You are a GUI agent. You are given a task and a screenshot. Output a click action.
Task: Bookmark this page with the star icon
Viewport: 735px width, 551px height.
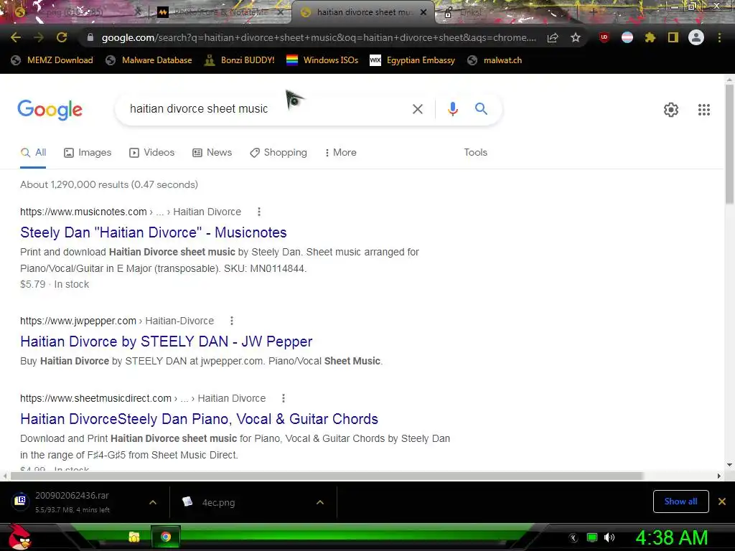pos(576,37)
